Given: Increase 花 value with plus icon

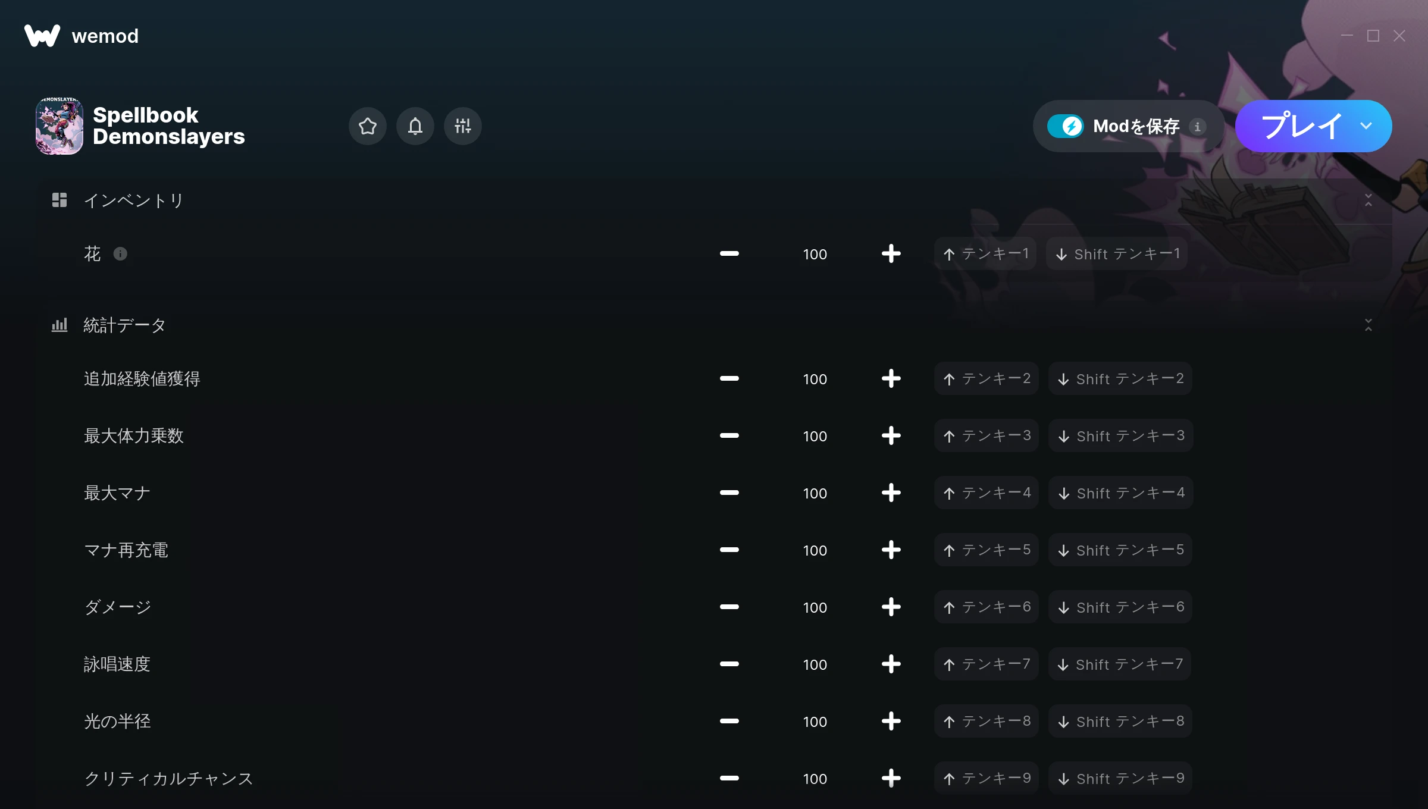Looking at the screenshot, I should [x=891, y=254].
